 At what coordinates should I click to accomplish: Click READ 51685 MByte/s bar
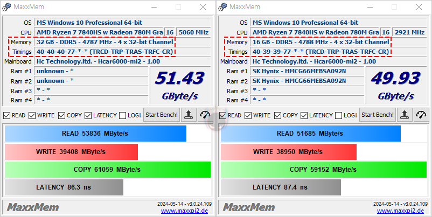(x=310, y=134)
